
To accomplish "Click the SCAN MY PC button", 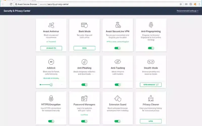I will coord(51,48).
